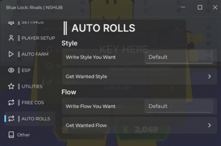Switch to Auto Farm tab
Image resolution: width=221 pixels, height=146 pixels.
(30, 54)
